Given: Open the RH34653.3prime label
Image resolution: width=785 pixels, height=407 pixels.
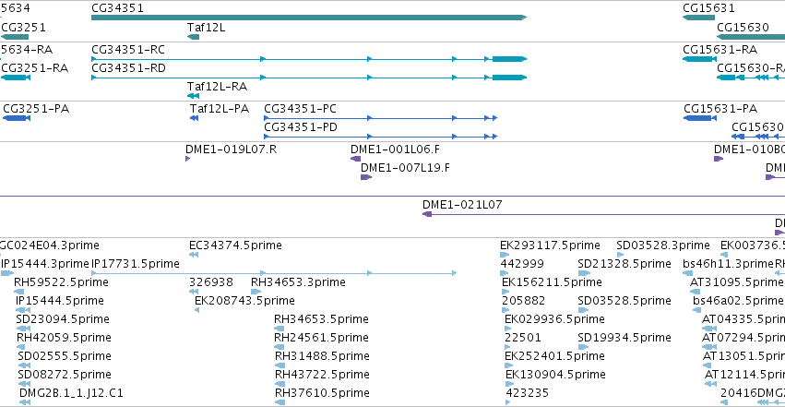Looking at the screenshot, I should (x=298, y=282).
